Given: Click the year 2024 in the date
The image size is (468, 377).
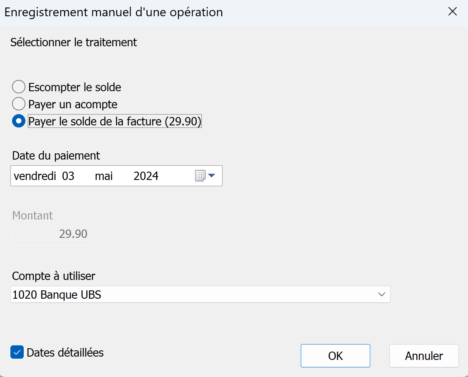Looking at the screenshot, I should point(146,176).
